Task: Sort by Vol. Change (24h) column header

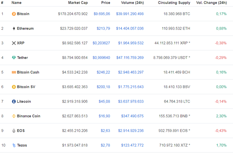Action: click(211, 3)
